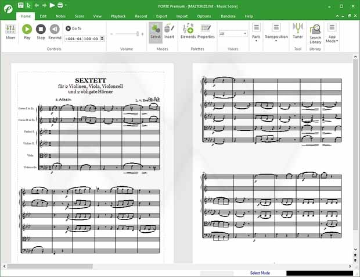Open the Bandora ribbon tab
The width and height of the screenshot is (360, 277).
click(228, 16)
